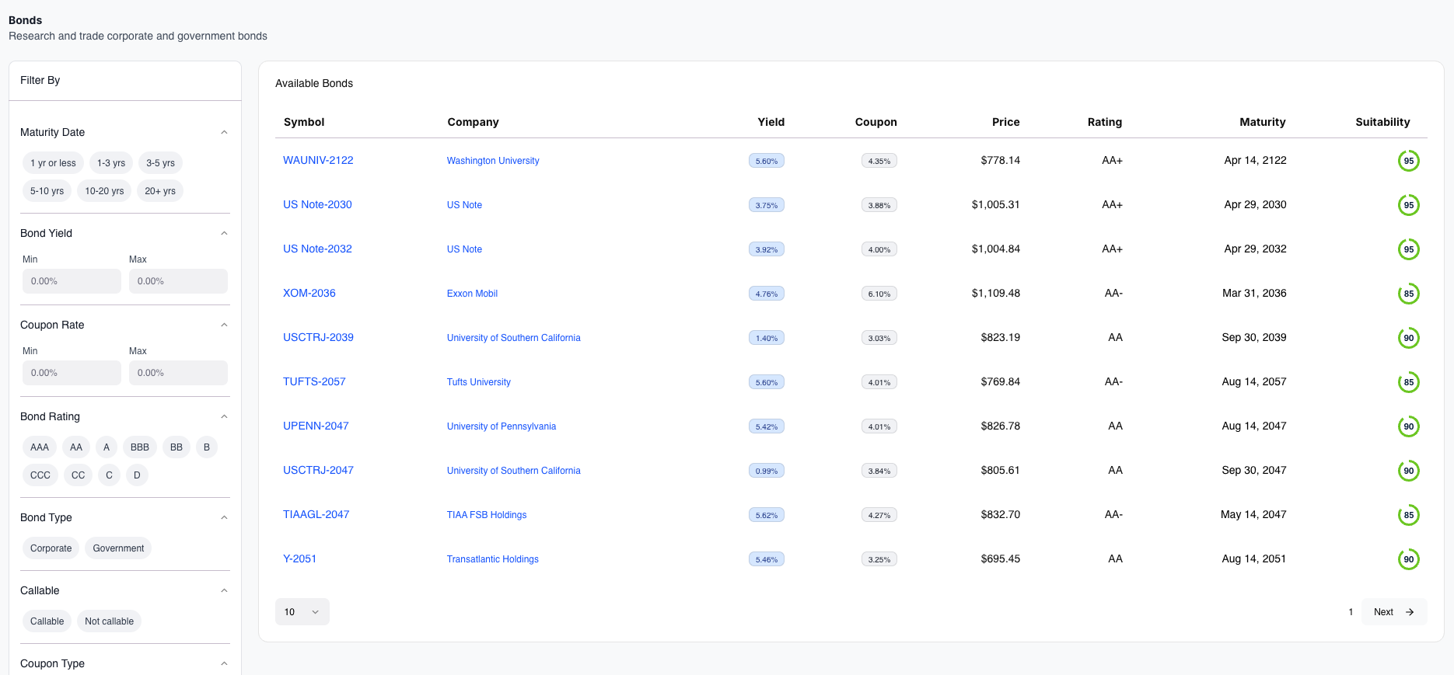This screenshot has height=675, width=1454.
Task: Open the Y-2051 bond symbol link
Action: click(x=299, y=558)
